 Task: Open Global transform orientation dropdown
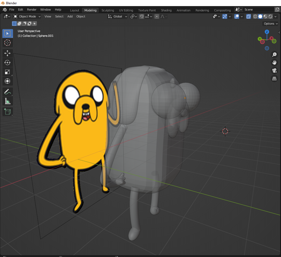pos(117,16)
